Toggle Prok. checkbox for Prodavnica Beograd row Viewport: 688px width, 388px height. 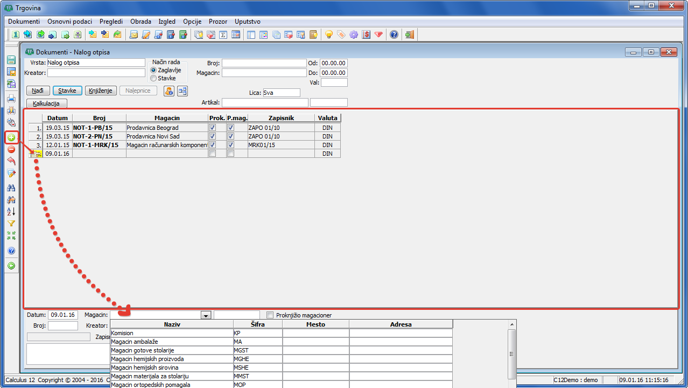[x=213, y=128]
